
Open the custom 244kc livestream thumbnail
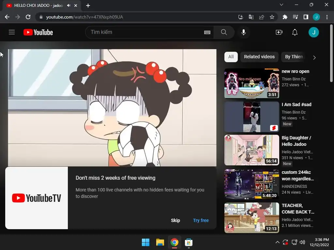pyautogui.click(x=251, y=184)
